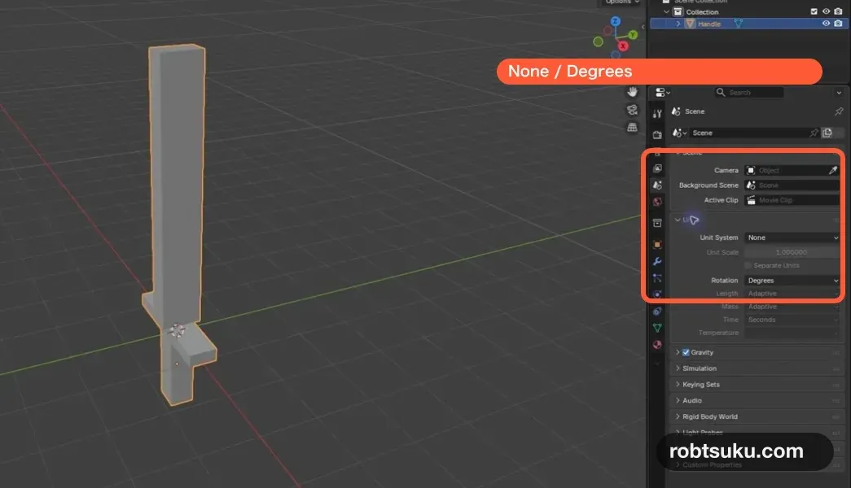
Task: Expand the Audio panel
Action: [678, 400]
